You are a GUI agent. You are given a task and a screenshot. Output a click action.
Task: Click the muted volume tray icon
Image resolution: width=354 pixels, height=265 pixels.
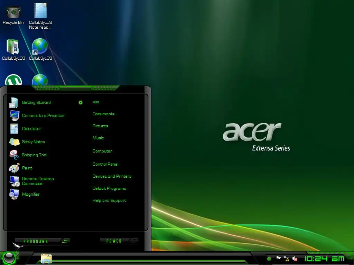tap(295, 259)
